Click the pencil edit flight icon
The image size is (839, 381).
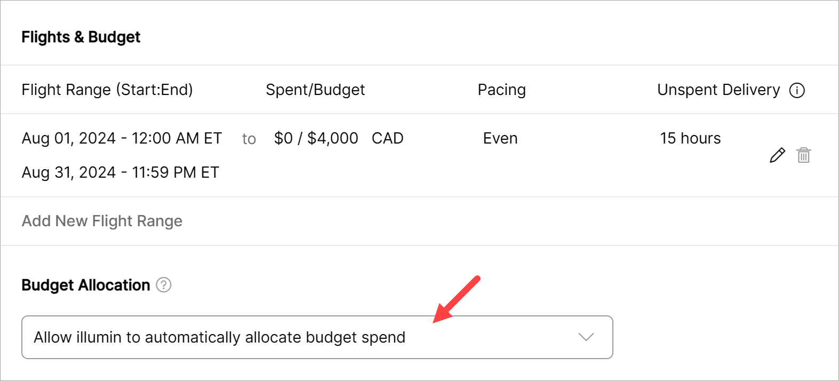point(777,155)
